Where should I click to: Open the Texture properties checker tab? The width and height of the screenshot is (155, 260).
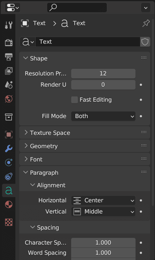[x=9, y=222]
